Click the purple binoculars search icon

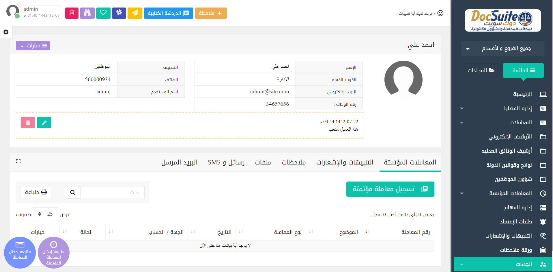coord(87,13)
